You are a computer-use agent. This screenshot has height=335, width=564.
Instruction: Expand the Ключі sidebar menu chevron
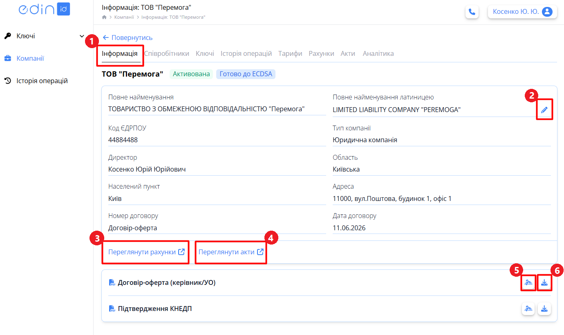tap(82, 36)
